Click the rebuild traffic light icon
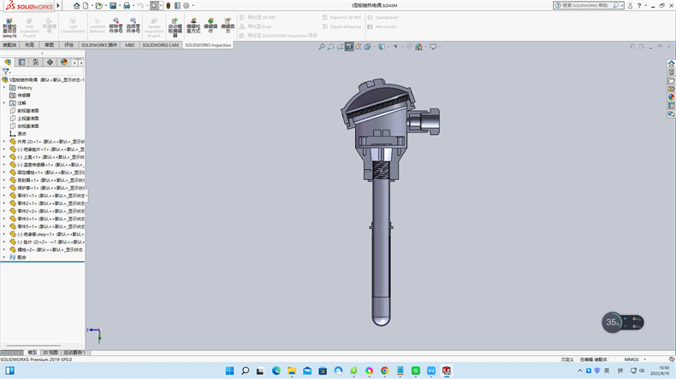 coord(168,5)
